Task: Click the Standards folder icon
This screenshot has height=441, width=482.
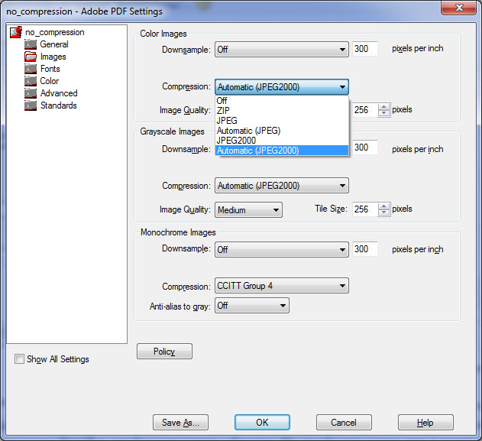Action: pyautogui.click(x=31, y=105)
